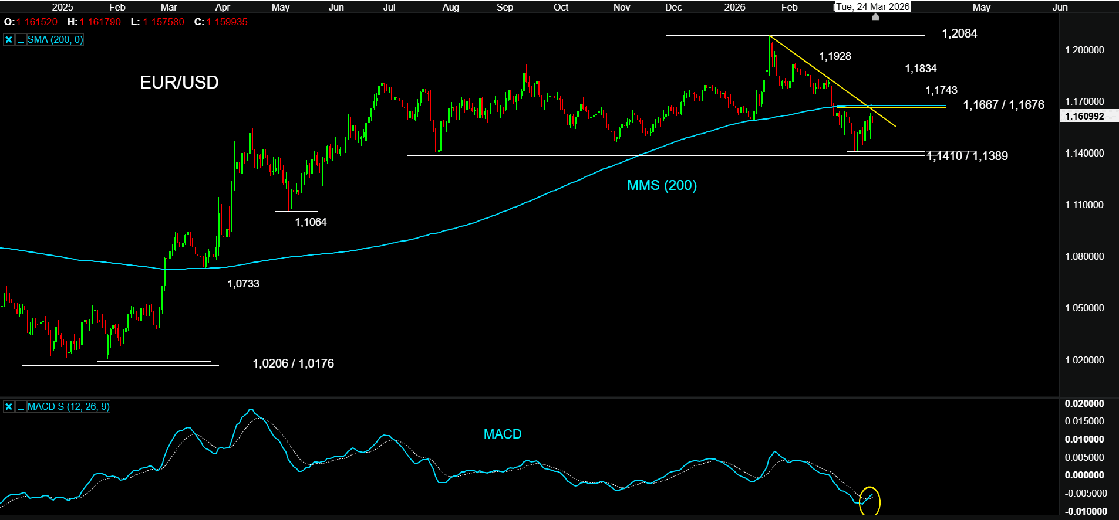The width and height of the screenshot is (1119, 520).
Task: Click the Low value 1.157580
Action: coord(163,22)
